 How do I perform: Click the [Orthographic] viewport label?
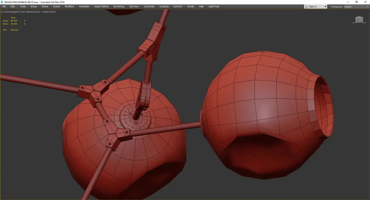pyautogui.click(x=12, y=12)
